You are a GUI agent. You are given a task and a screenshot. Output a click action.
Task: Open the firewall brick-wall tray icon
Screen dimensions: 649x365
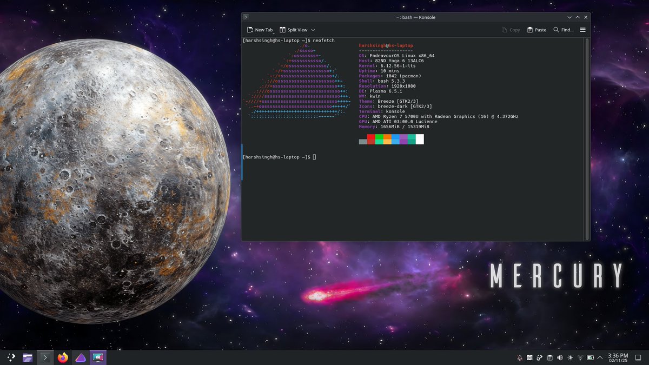[x=529, y=358]
